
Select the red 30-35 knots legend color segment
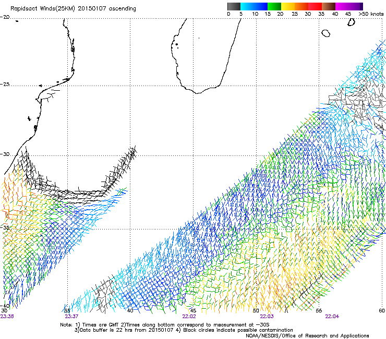[x=315, y=6]
